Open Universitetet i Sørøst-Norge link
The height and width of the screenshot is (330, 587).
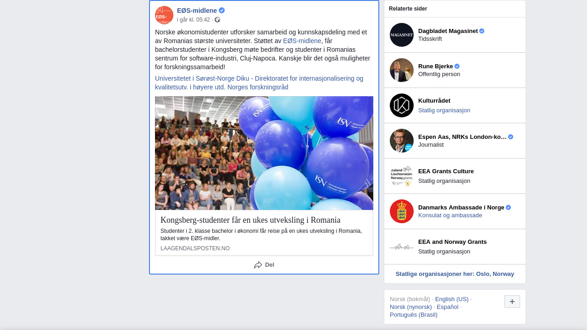tap(201, 78)
